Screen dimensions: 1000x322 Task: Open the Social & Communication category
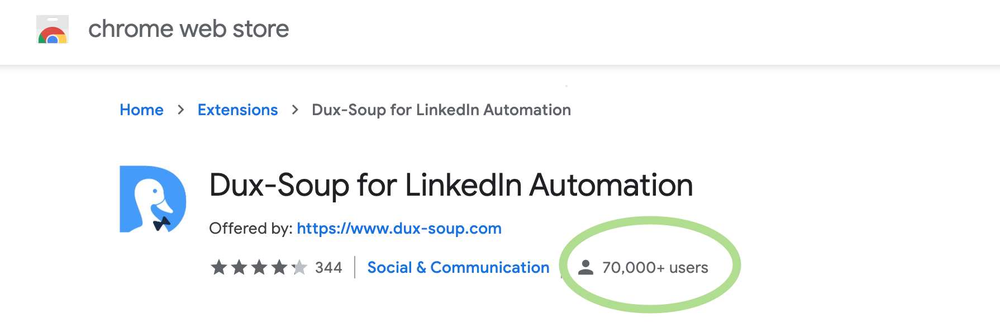(459, 267)
